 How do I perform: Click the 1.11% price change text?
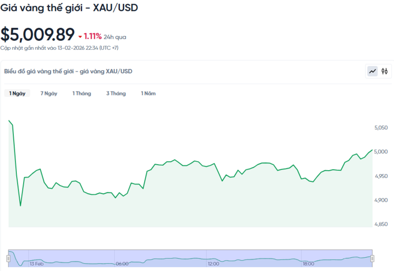(93, 36)
